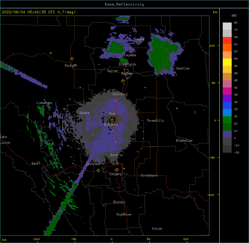Click the Didsbury city label
249x243 pixels.
pyautogui.click(x=111, y=124)
